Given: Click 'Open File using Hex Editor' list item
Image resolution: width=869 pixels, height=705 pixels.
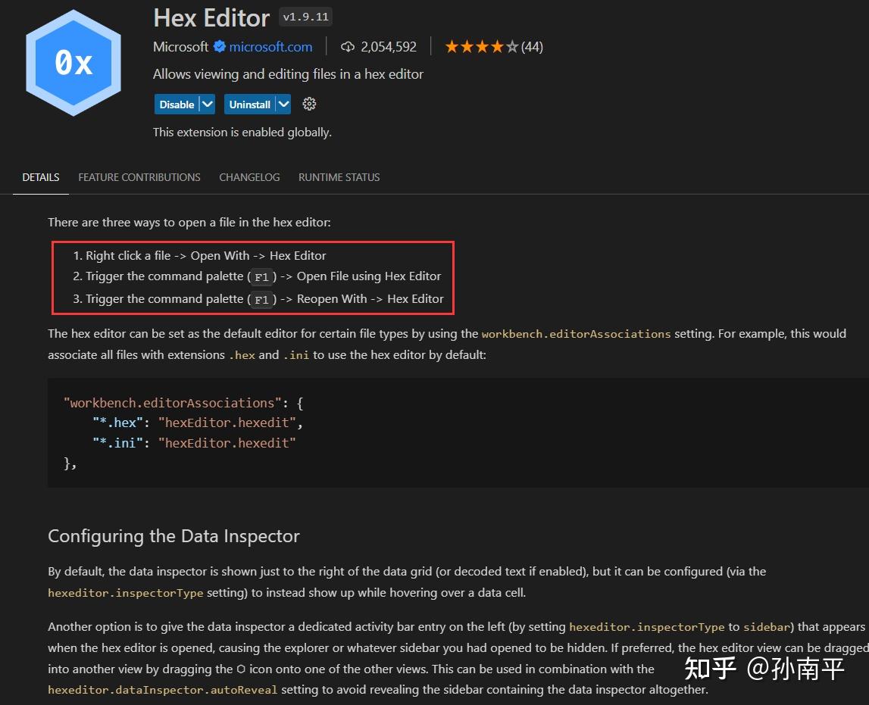Looking at the screenshot, I should point(257,276).
